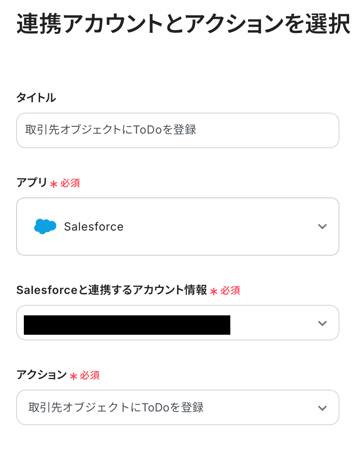Click 必須 marker beside アカウント情報 label
The image size is (358, 449).
coord(230,290)
